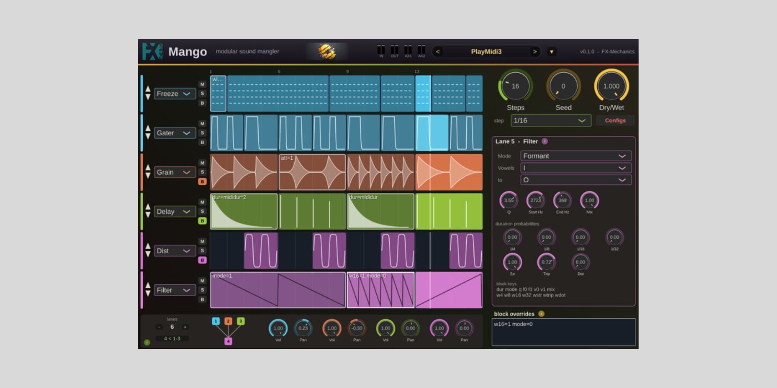Toggle the orange B on Grain lane
This screenshot has height=388, width=777.
(x=202, y=182)
